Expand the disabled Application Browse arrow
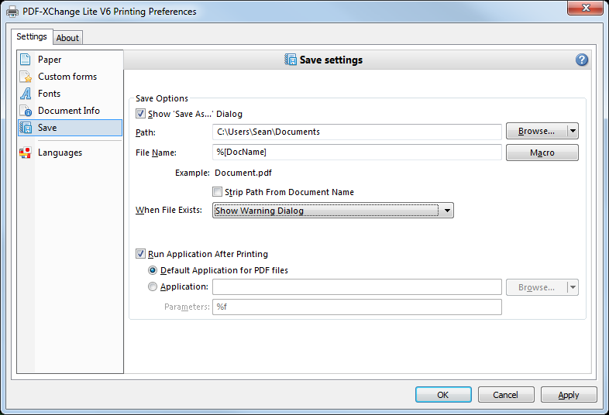The image size is (609, 415). pos(573,287)
